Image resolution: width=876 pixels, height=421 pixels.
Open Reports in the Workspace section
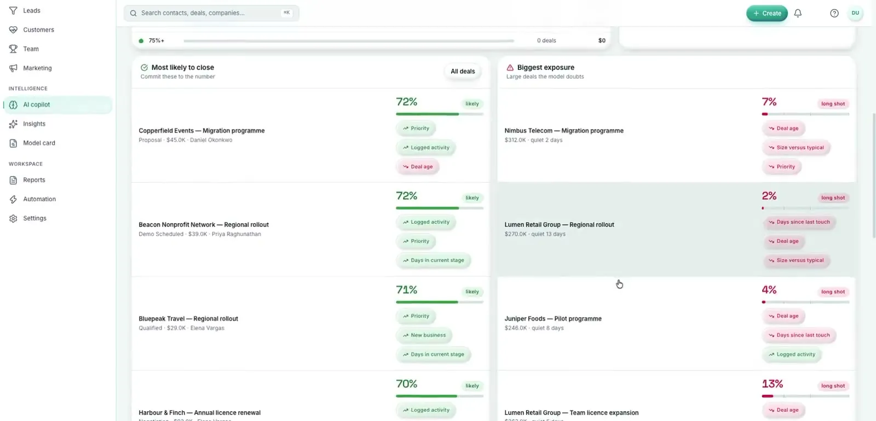click(58, 180)
